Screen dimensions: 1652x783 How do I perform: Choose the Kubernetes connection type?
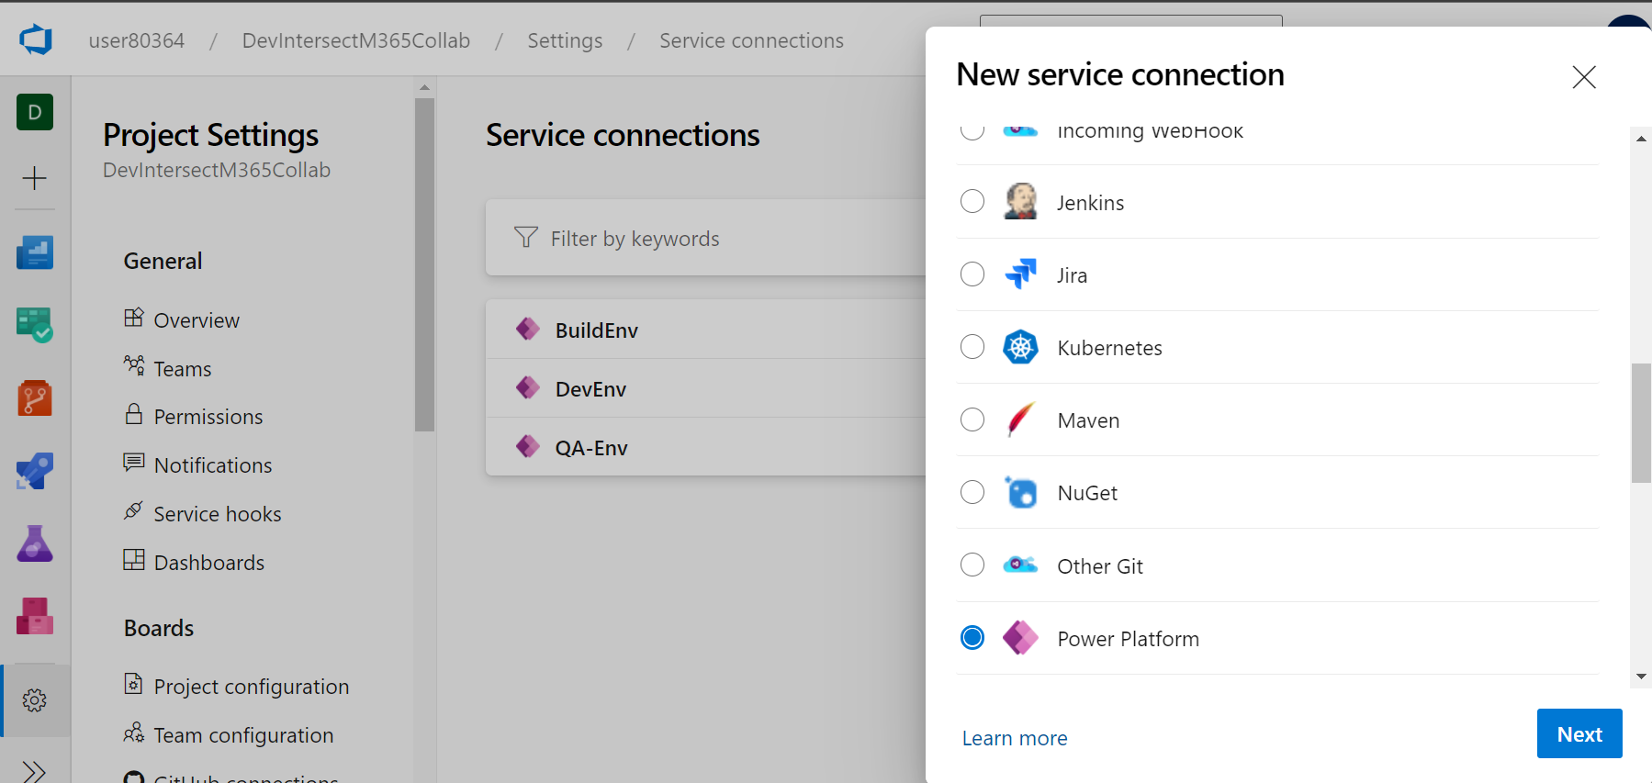(x=972, y=347)
